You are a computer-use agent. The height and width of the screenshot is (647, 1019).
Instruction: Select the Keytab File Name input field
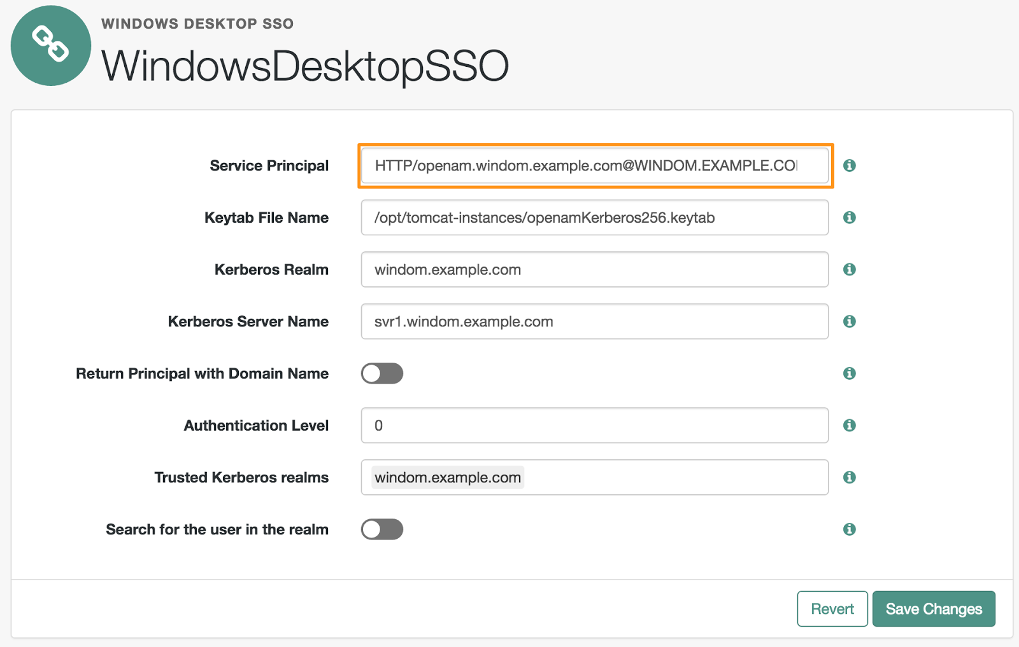point(594,218)
